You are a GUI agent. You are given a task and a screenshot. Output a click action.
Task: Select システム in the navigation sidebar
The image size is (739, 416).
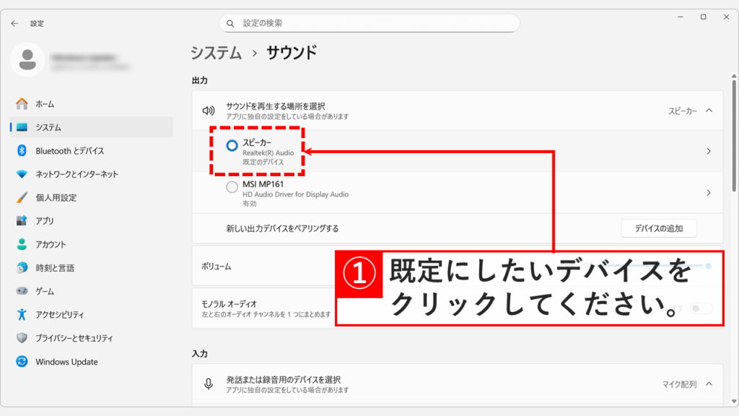55,126
